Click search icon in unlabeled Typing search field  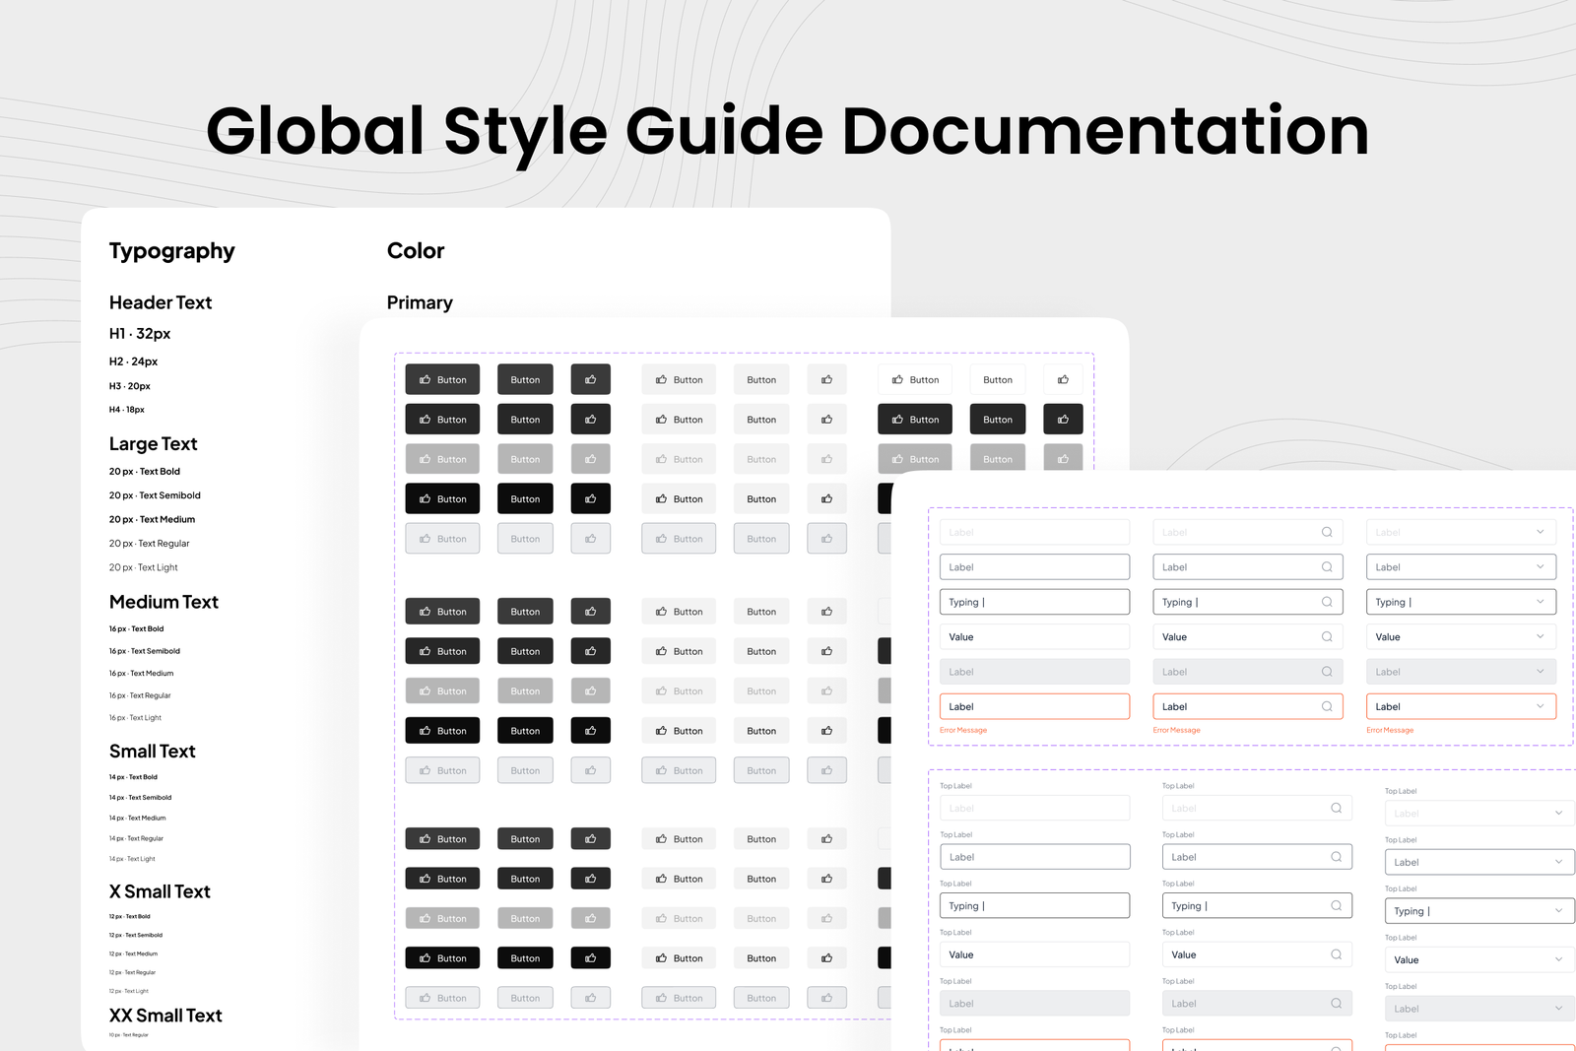point(1327,602)
